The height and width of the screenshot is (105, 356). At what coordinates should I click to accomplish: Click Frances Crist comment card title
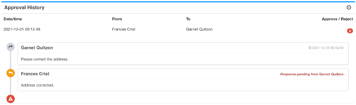[35, 74]
